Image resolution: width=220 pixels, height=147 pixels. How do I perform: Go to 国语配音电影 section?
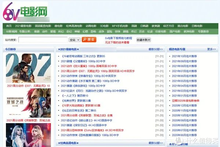click(43, 26)
